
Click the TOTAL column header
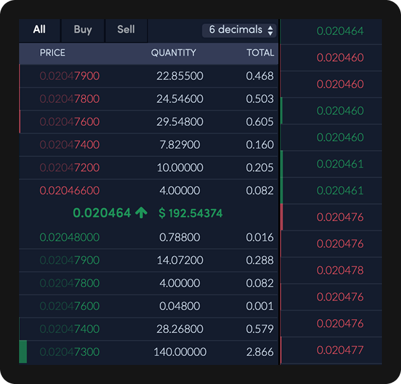pos(260,53)
